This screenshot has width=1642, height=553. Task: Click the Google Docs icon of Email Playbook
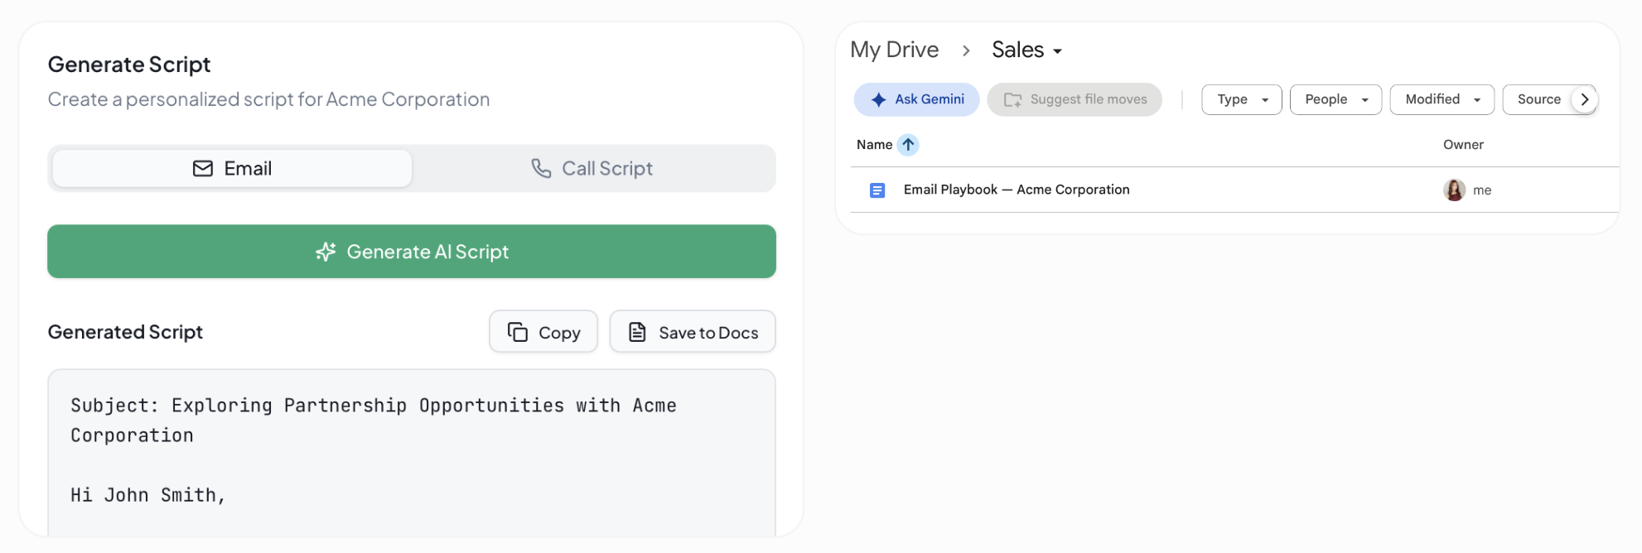pos(877,190)
